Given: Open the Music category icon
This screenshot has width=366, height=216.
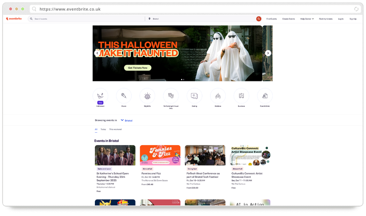Looking at the screenshot, I should [x=124, y=95].
